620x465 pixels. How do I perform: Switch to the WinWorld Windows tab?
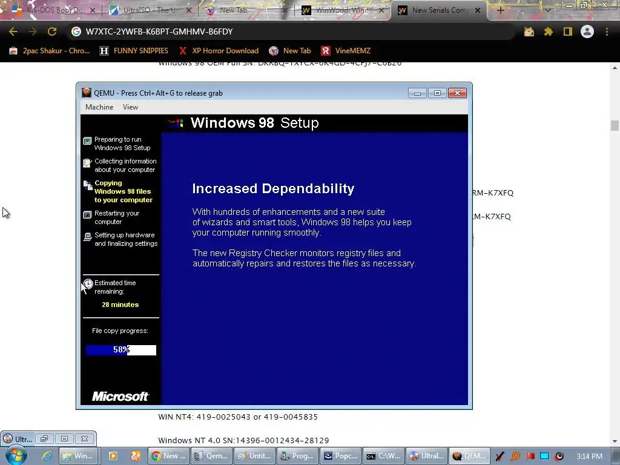pyautogui.click(x=342, y=10)
